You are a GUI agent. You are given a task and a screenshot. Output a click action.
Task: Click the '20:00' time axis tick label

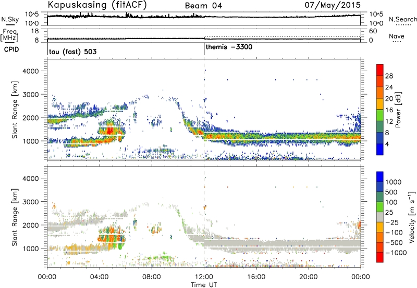coord(308,277)
